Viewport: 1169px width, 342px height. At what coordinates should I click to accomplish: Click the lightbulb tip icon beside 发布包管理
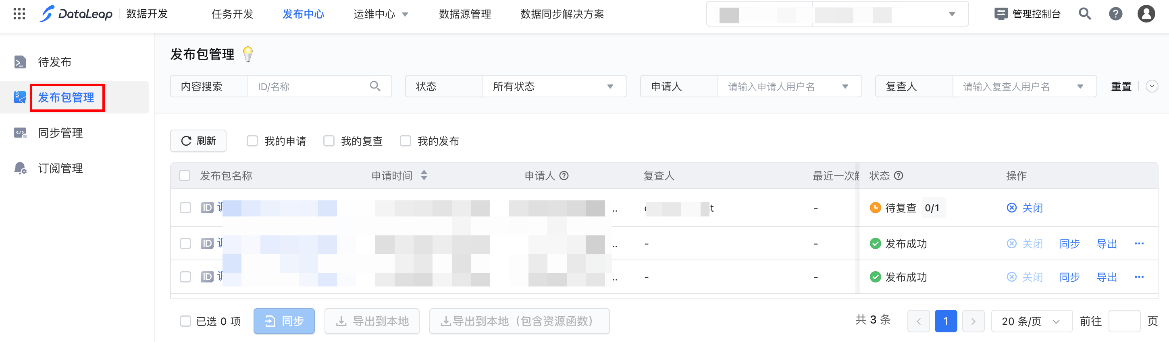(x=248, y=54)
